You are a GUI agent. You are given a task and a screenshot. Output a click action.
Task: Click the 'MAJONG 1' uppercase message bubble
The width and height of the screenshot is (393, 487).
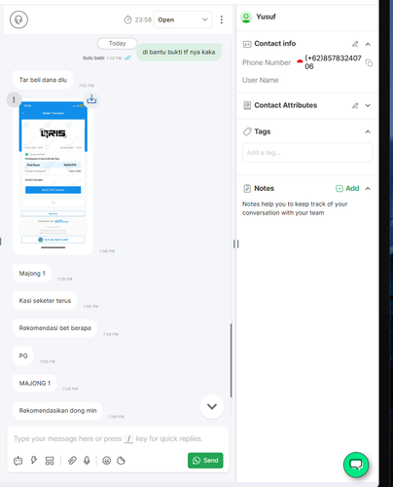click(35, 383)
